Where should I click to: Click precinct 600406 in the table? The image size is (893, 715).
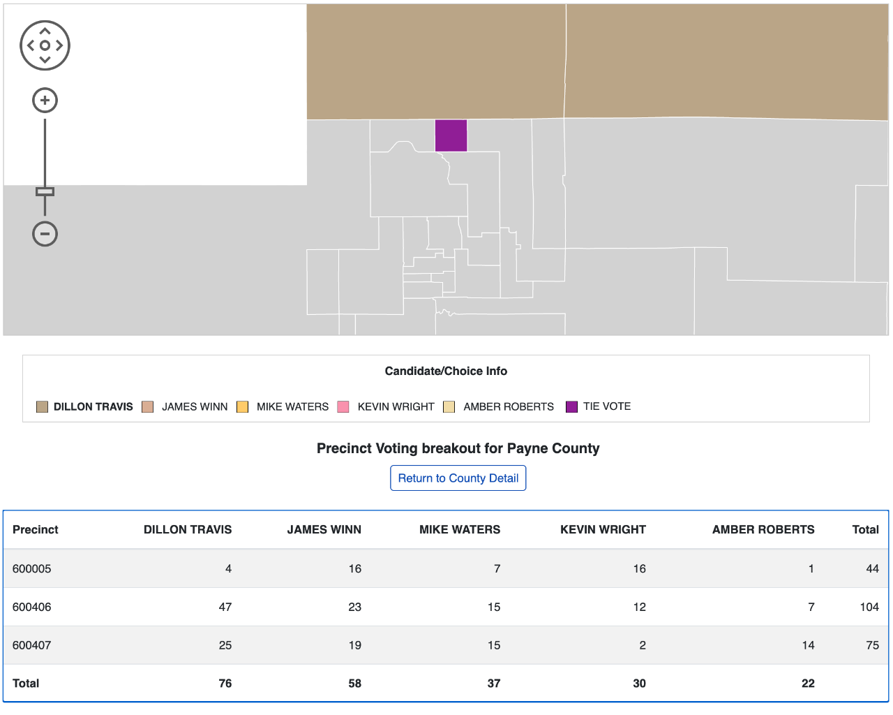click(x=32, y=607)
